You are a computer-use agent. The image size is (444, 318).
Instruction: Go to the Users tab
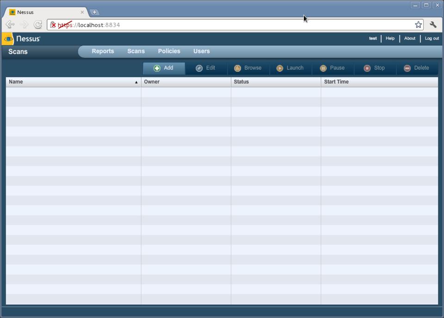(201, 51)
